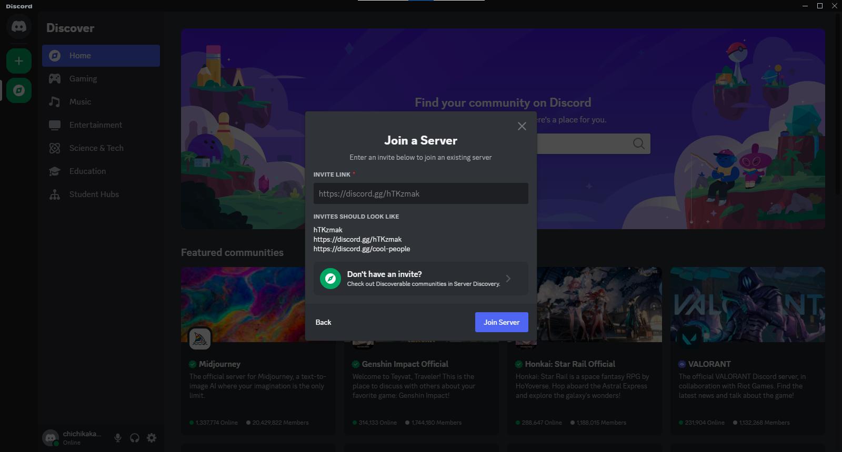Click the '1,337,774 Online' Midjourney stat
Viewport: 842px width, 452px height.
point(216,423)
